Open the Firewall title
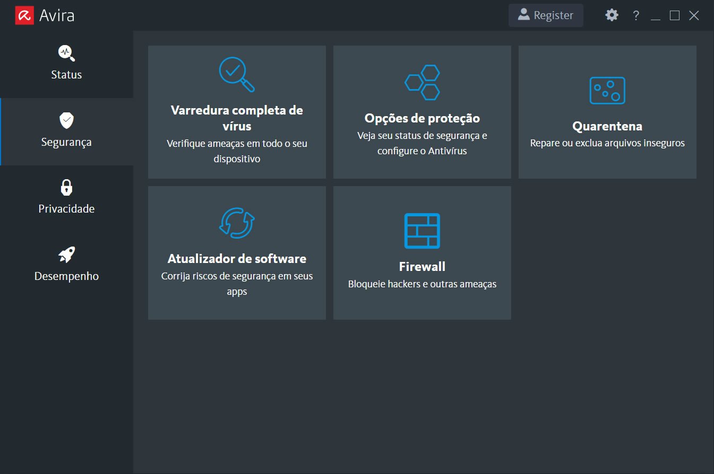714x474 pixels. pos(422,267)
